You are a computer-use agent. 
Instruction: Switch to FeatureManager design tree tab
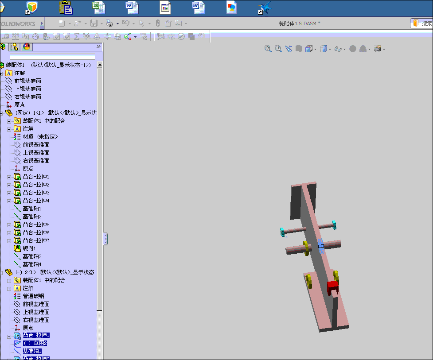coord(3,47)
